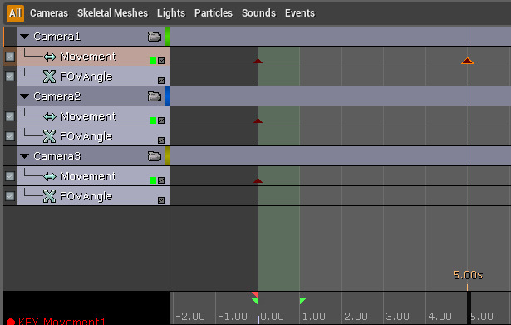The width and height of the screenshot is (511, 325).
Task: Select the Sounds tab
Action: click(258, 13)
